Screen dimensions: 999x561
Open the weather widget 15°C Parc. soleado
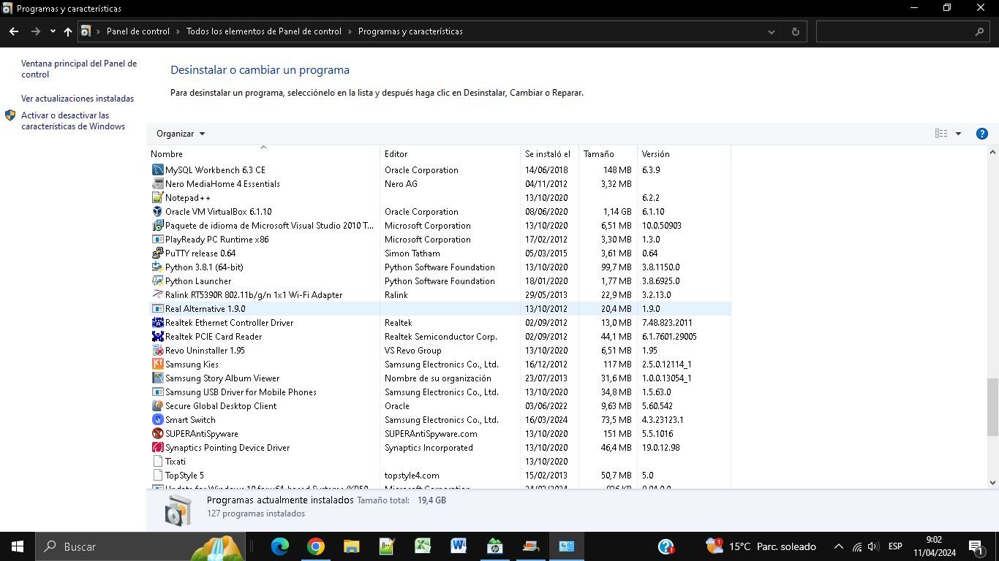761,546
